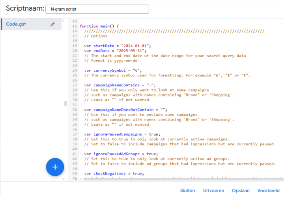Click the horizontal scroll left arrow in the editor
284x197 pixels.
pyautogui.click(x=80, y=179)
